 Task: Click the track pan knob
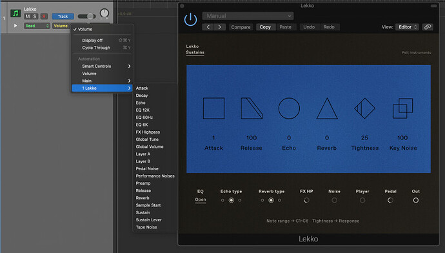point(104,13)
